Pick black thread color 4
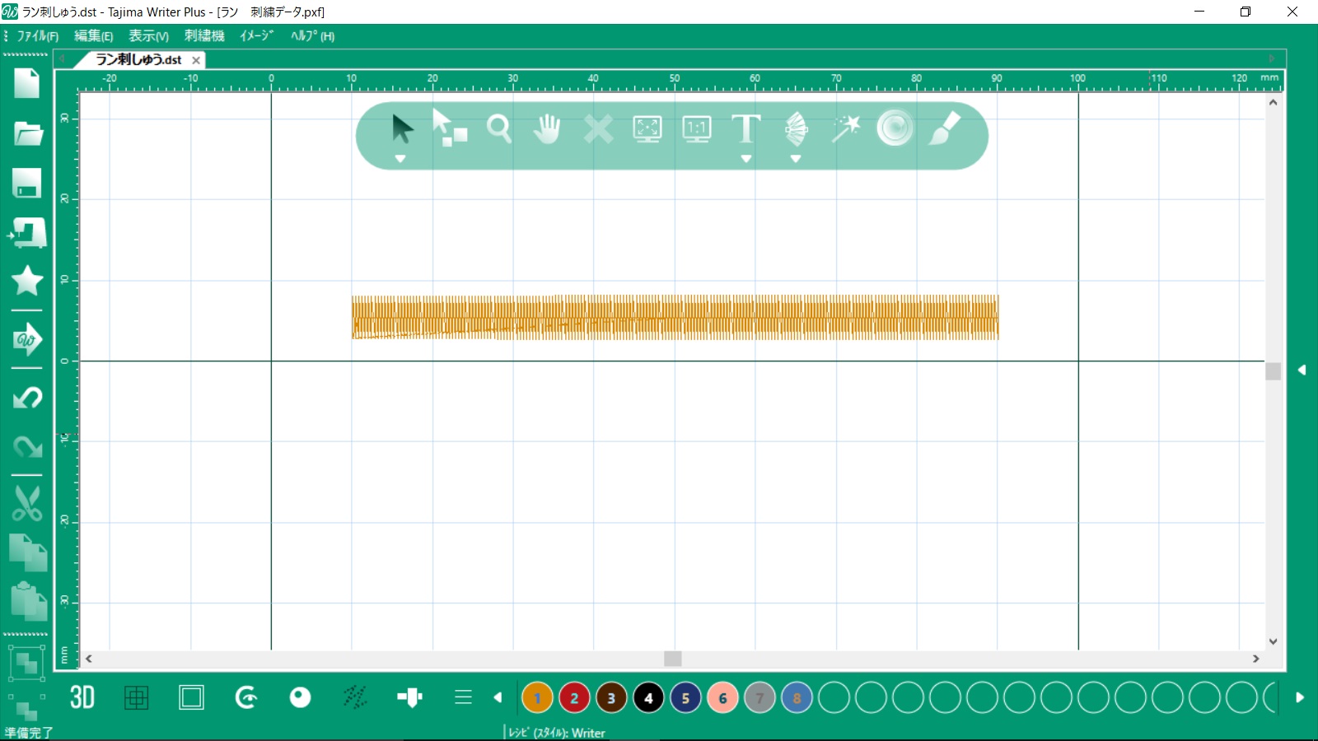 pyautogui.click(x=648, y=698)
